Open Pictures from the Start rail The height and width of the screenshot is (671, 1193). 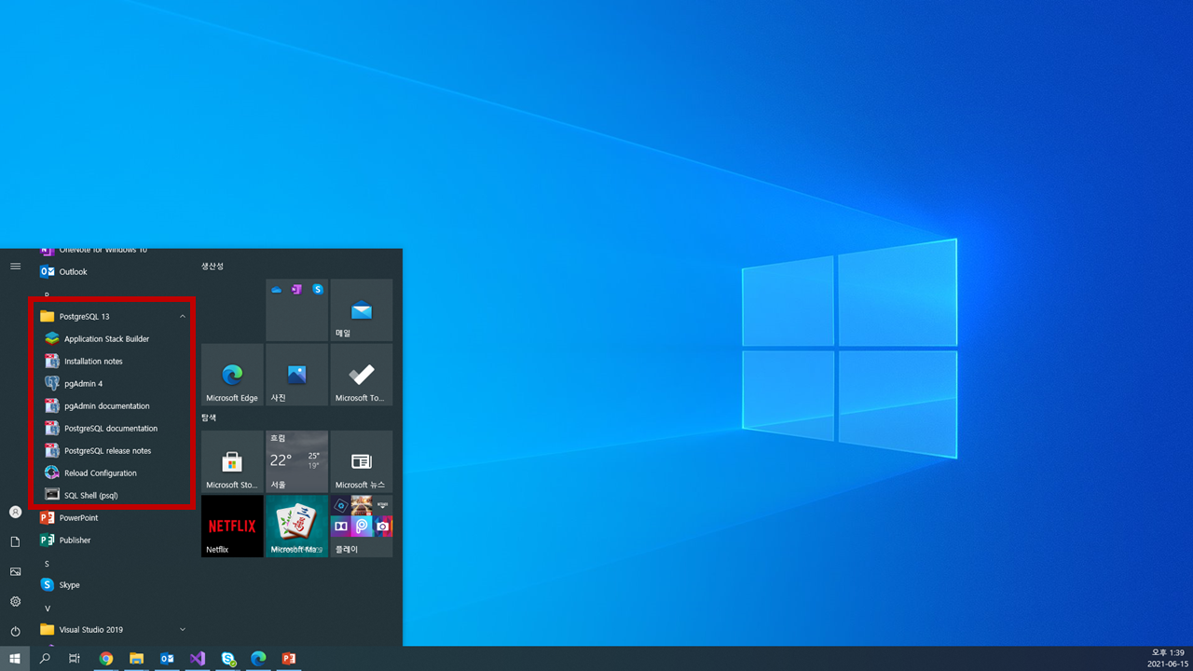pyautogui.click(x=15, y=572)
